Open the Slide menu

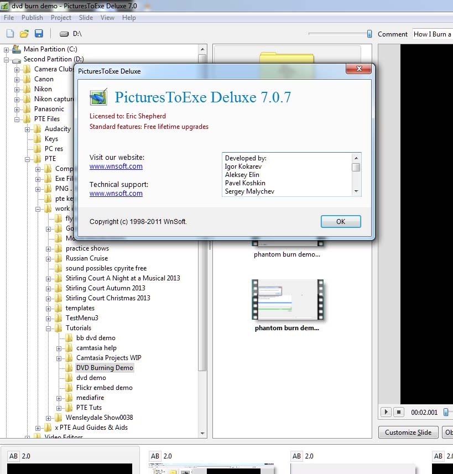tap(86, 18)
